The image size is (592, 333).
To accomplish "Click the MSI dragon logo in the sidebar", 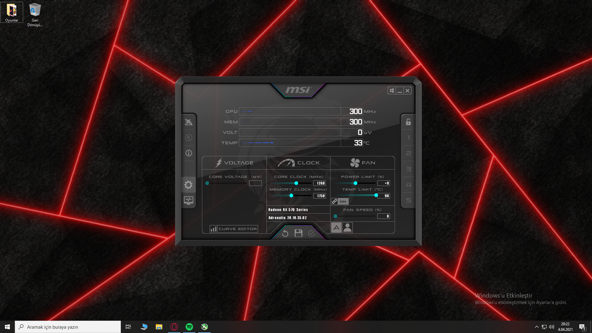I will [x=189, y=122].
